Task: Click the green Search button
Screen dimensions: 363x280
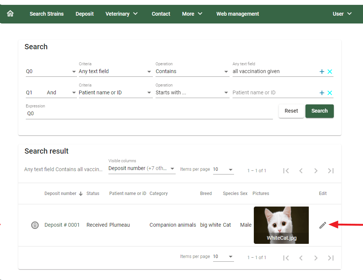Action: click(320, 111)
